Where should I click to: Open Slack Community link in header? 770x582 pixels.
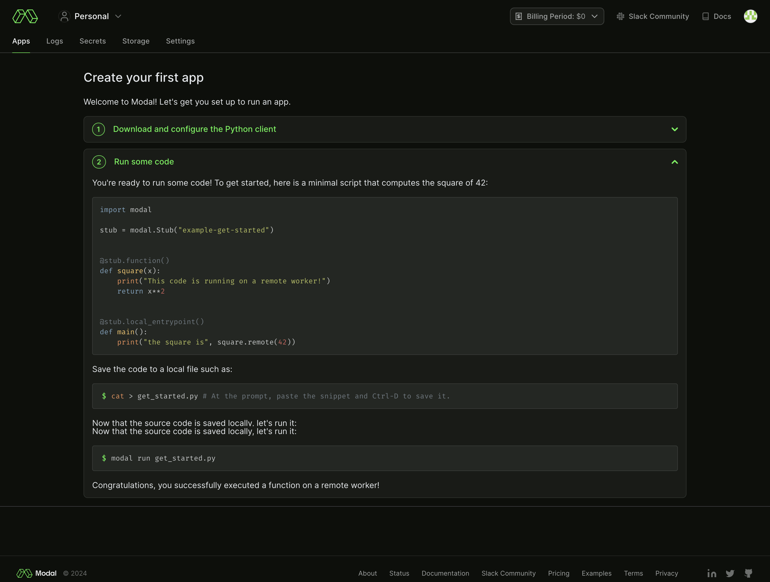pos(653,16)
